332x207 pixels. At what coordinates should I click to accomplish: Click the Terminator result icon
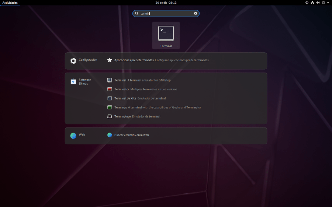coord(110,89)
